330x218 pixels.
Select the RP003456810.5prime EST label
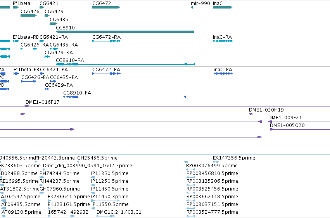tap(213, 173)
